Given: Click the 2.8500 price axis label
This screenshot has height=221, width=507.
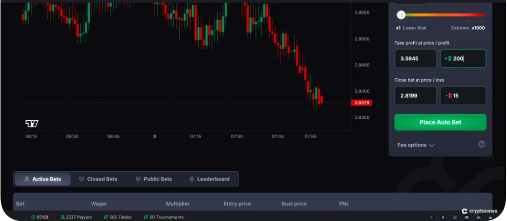Looking at the screenshot, I should click(362, 39).
